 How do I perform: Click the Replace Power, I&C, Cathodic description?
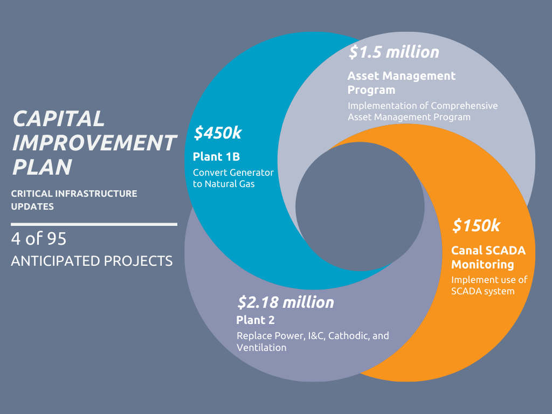click(x=312, y=341)
